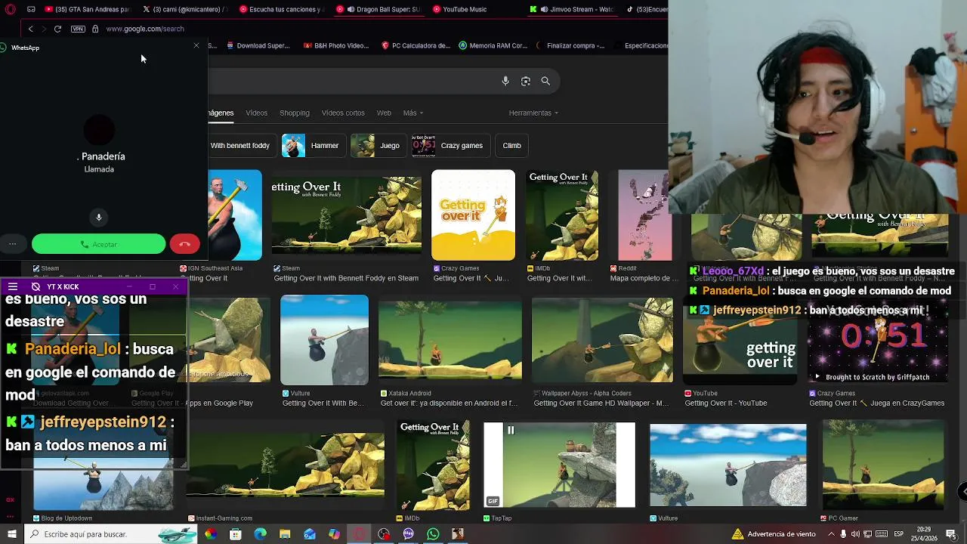Switch to the cami (@kmicantero) X tab
Image resolution: width=967 pixels, height=544 pixels.
(185, 9)
